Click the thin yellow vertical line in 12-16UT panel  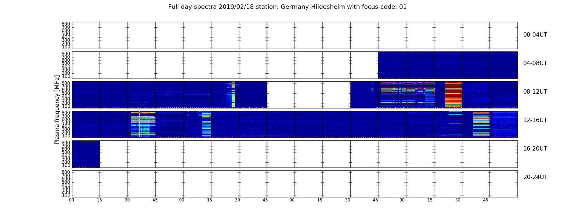click(140, 124)
